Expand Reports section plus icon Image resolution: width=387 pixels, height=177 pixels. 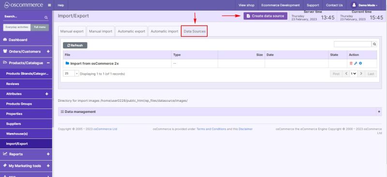[x=48, y=154]
